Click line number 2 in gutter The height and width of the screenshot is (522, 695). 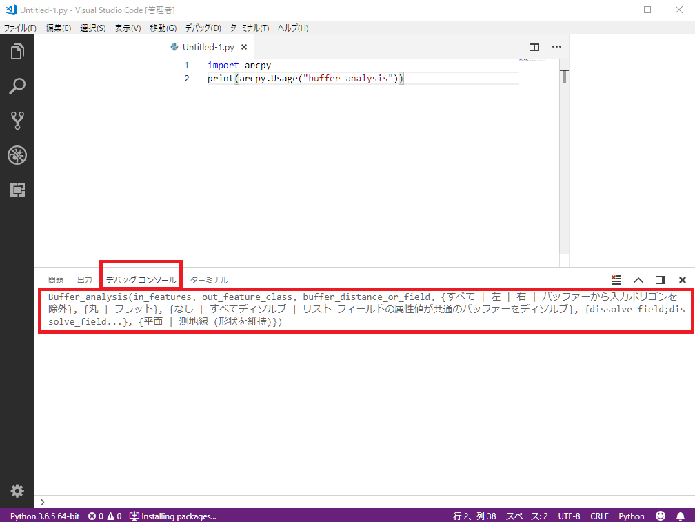(x=187, y=79)
